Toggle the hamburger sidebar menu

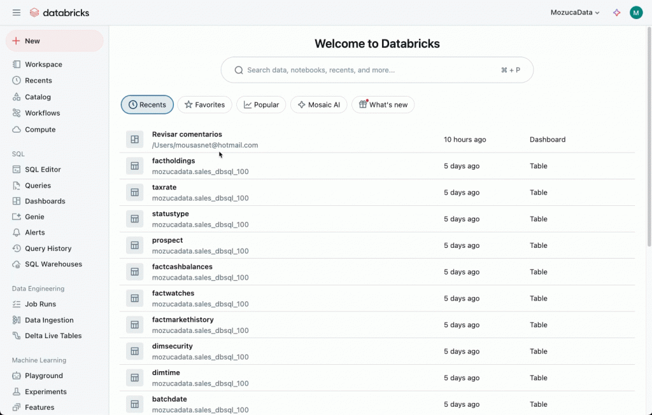[x=17, y=13]
